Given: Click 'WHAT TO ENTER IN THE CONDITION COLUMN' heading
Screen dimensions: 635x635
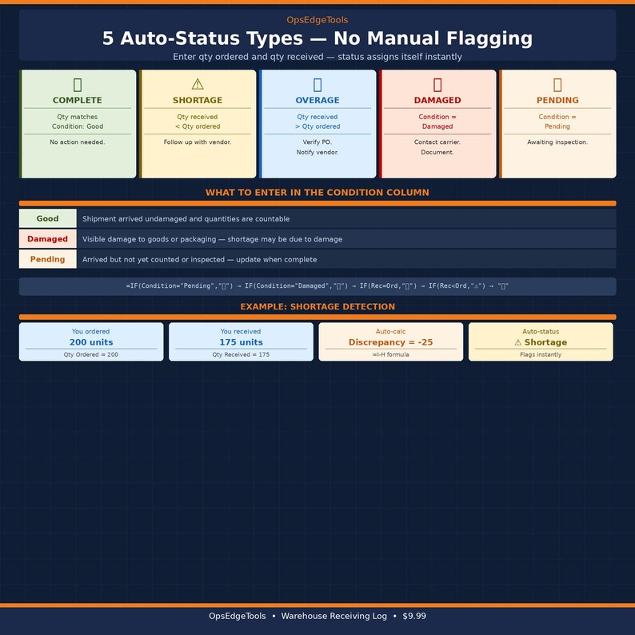Looking at the screenshot, I should pyautogui.click(x=317, y=193).
